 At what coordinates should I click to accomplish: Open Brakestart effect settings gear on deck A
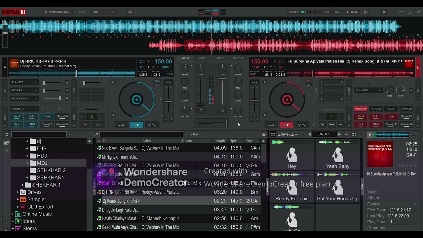point(67,99)
